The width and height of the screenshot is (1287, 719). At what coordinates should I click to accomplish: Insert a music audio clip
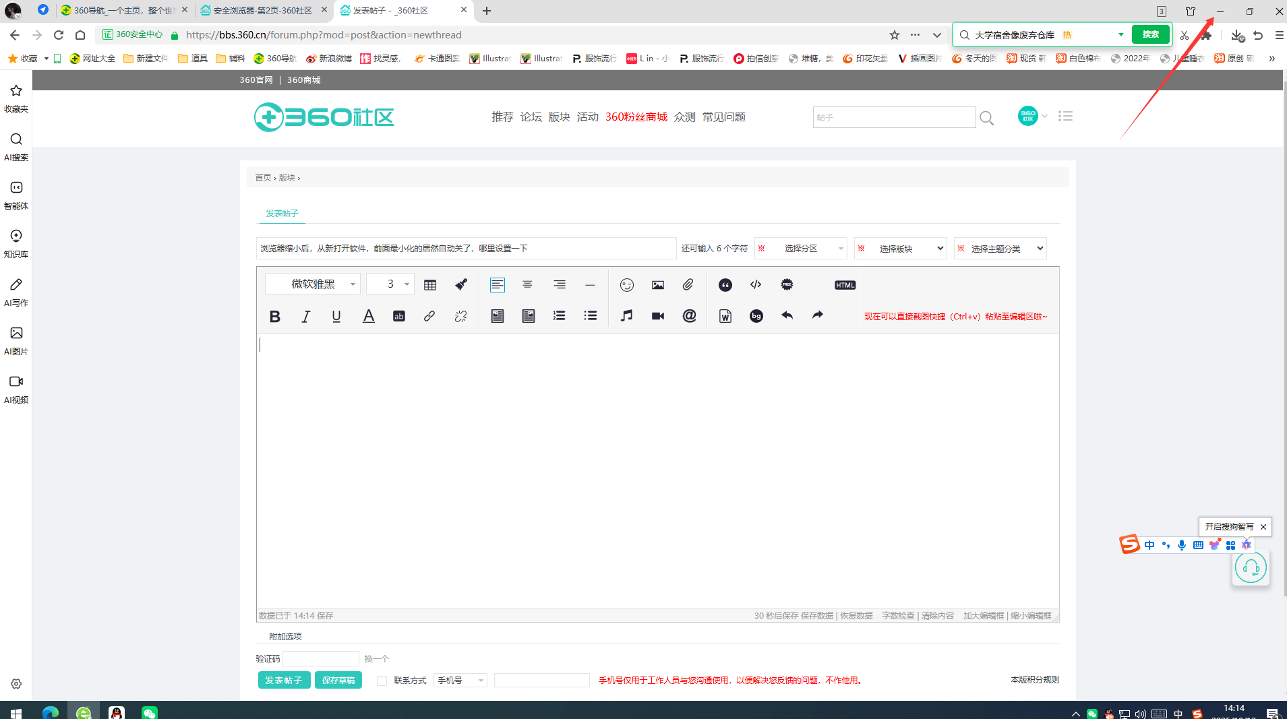coord(626,316)
